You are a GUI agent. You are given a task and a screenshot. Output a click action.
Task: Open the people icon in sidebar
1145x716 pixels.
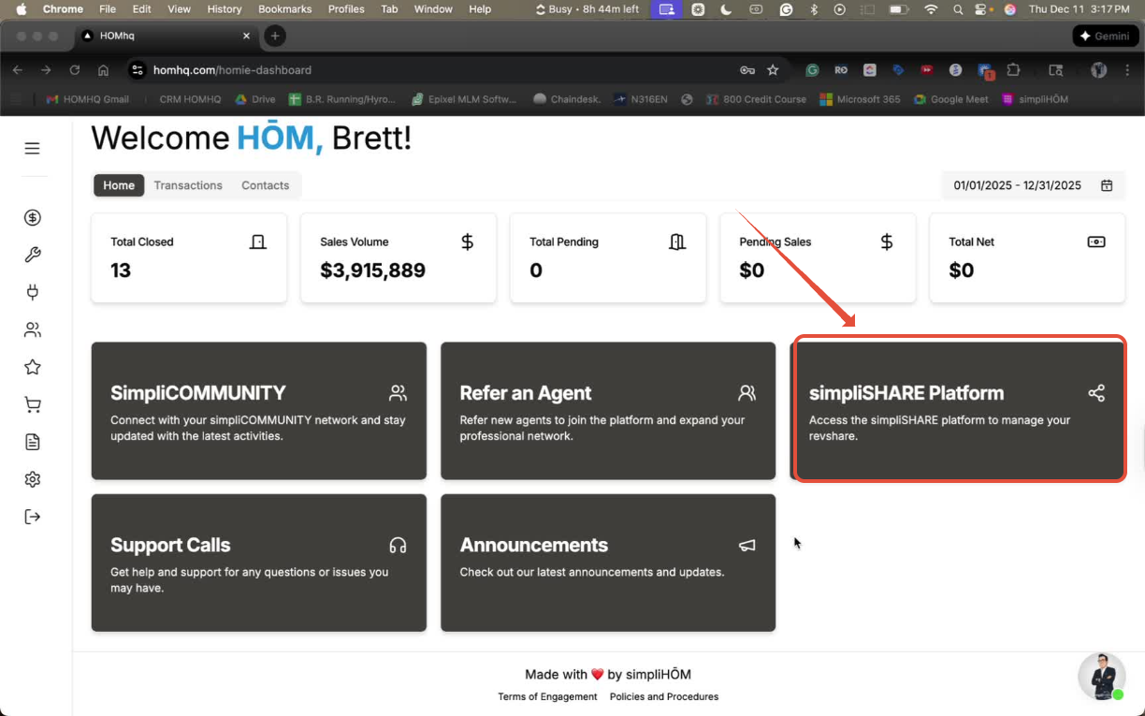pyautogui.click(x=33, y=329)
